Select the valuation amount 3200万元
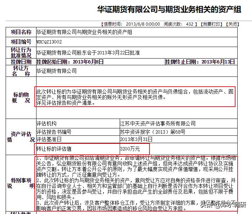 [130, 149]
